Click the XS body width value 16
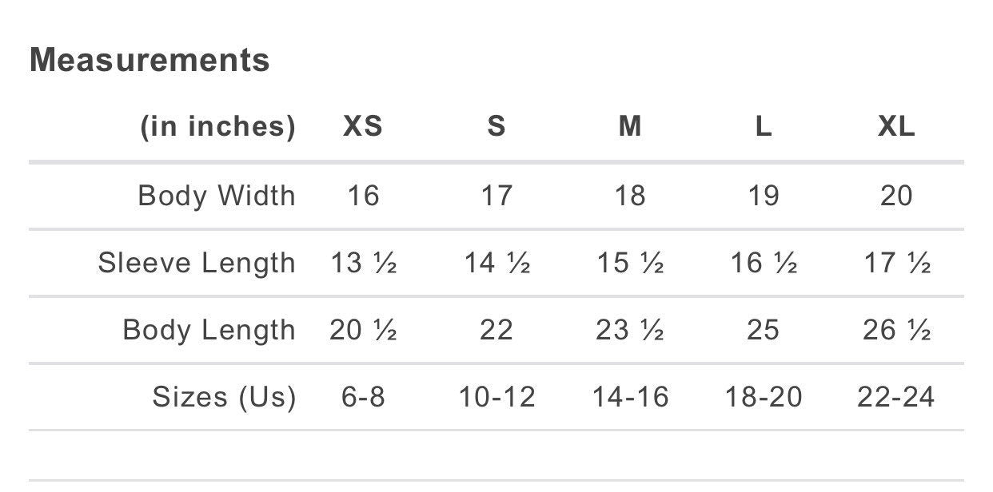The width and height of the screenshot is (993, 492). pyautogui.click(x=363, y=196)
